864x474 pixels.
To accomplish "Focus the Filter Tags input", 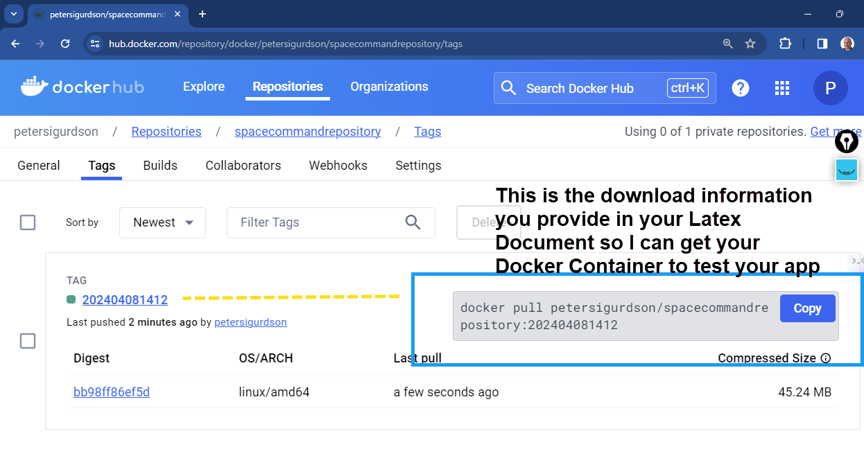I will (331, 222).
